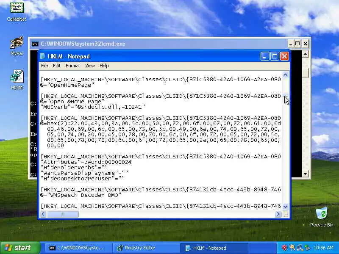Click Notepad vertical scrollbar up arrow

pos(285,75)
